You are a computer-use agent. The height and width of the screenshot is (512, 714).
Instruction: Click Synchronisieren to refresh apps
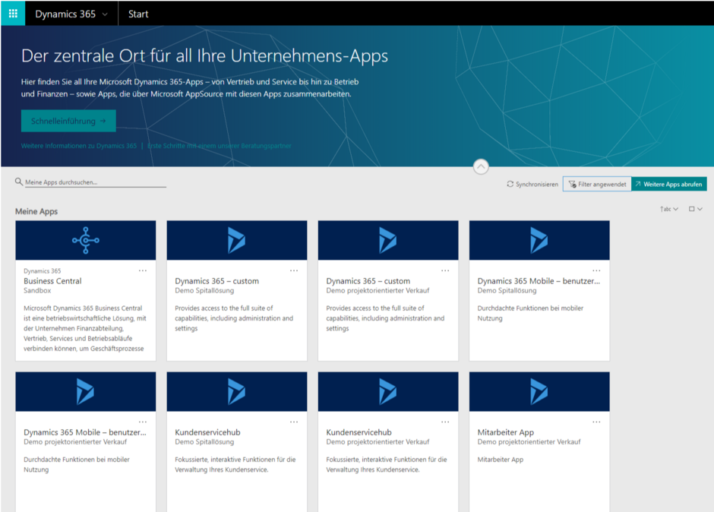(532, 184)
